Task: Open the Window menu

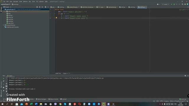Action: 42,1
